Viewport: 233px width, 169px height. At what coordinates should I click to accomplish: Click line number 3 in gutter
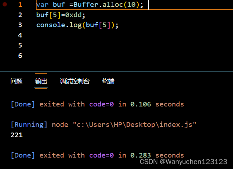tap(20, 25)
